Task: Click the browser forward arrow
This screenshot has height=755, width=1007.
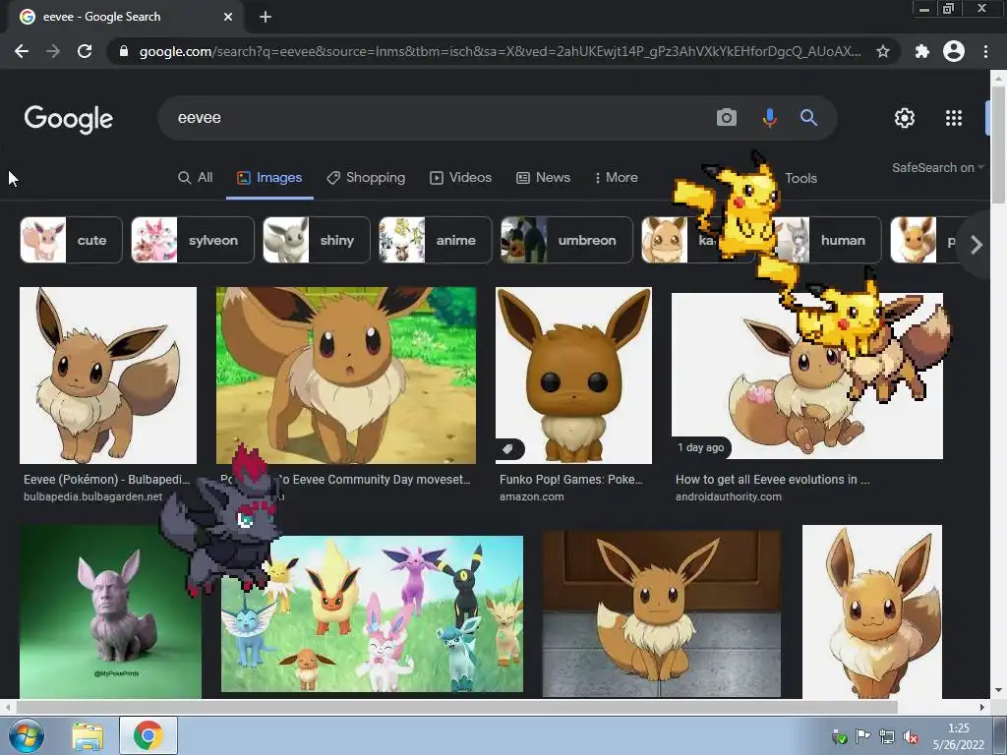Action: 53,51
